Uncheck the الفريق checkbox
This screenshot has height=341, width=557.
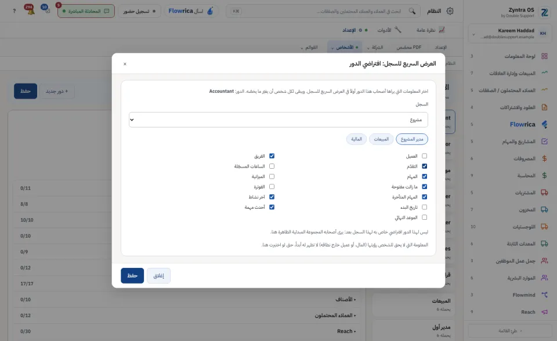[x=272, y=156]
